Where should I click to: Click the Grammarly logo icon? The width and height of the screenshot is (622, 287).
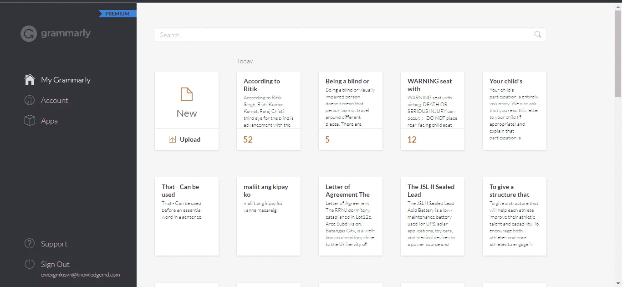[29, 34]
